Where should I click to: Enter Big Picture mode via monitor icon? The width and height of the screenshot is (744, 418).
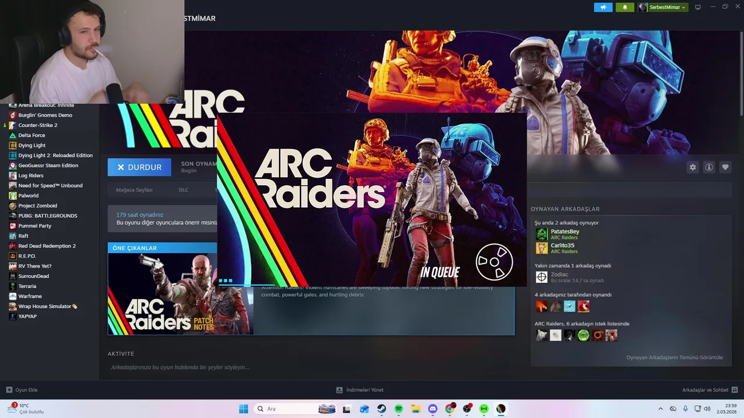698,7
